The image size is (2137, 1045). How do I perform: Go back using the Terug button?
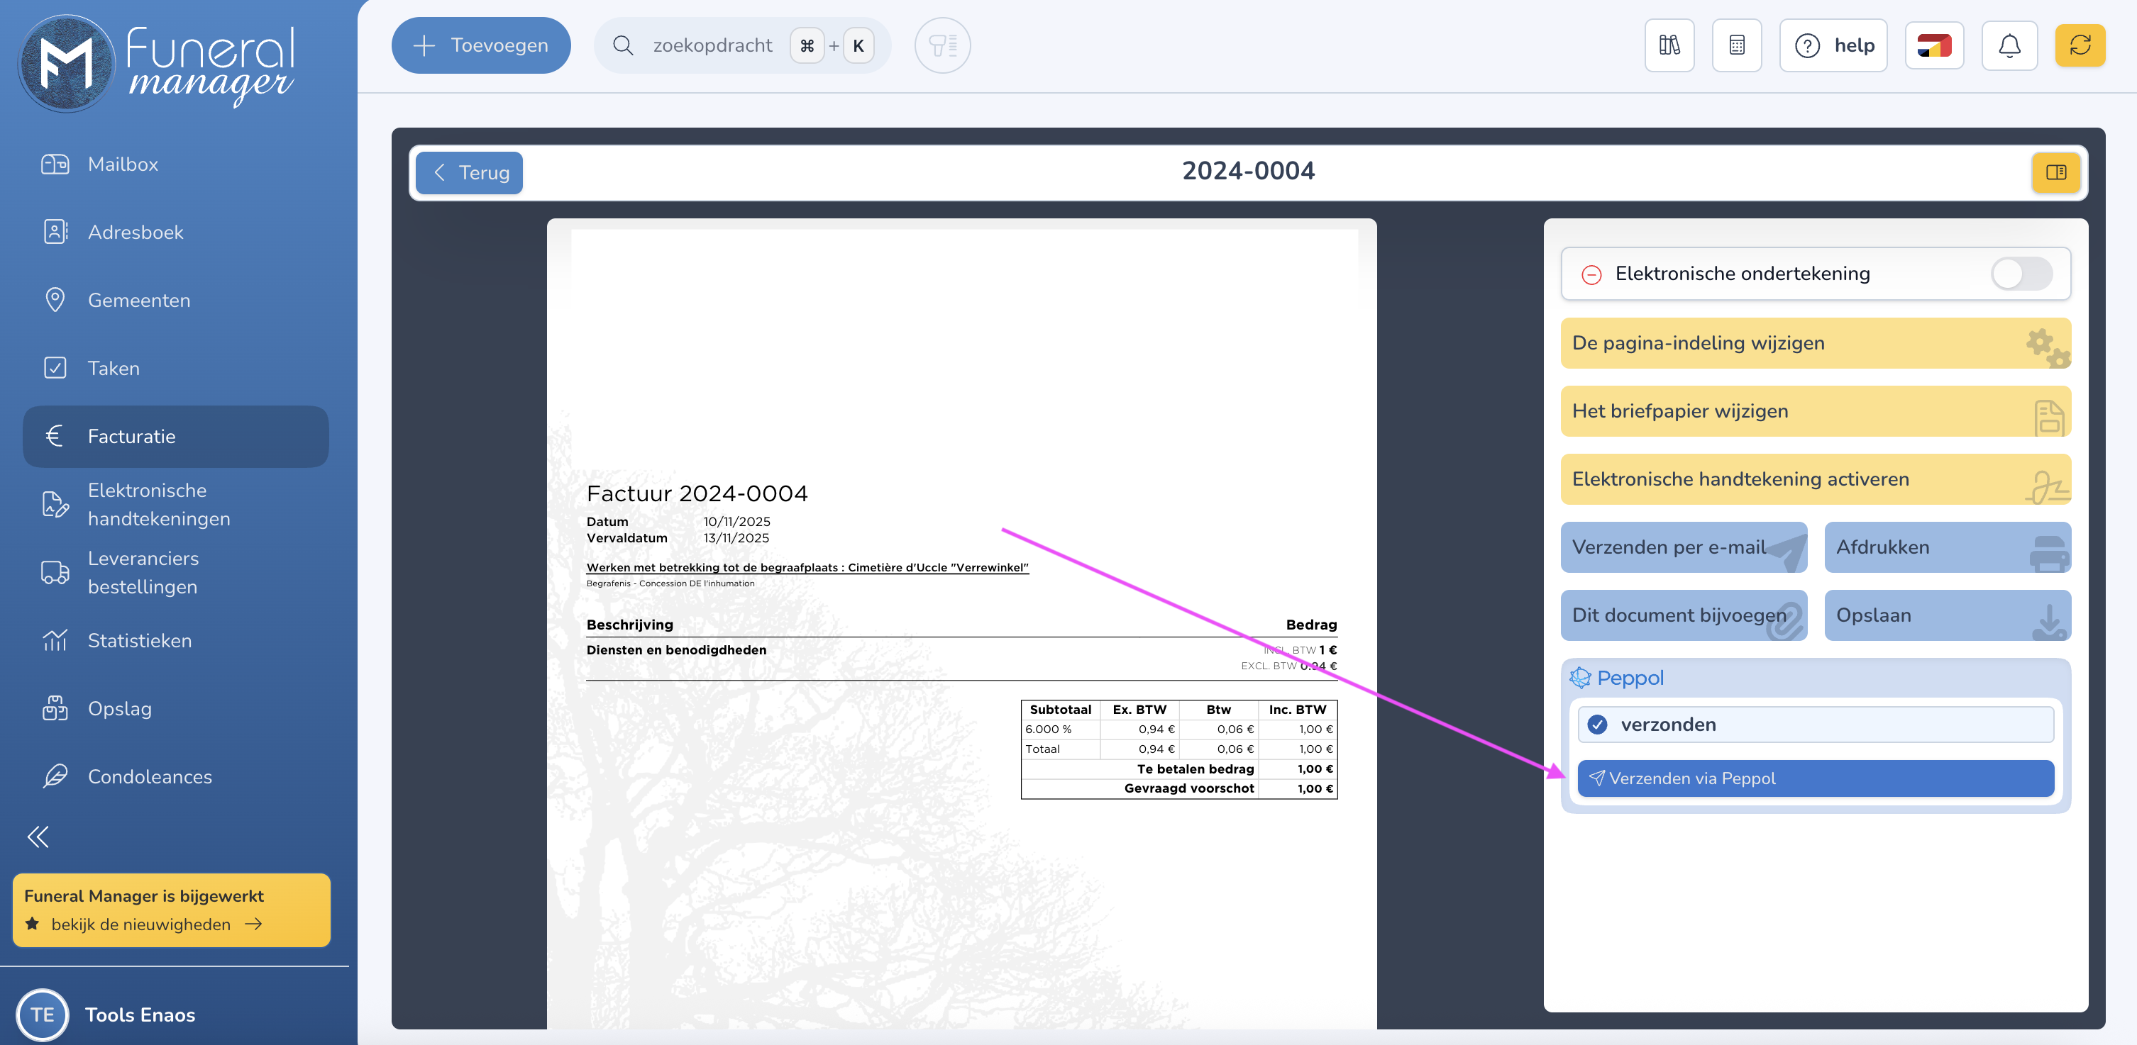[470, 172]
